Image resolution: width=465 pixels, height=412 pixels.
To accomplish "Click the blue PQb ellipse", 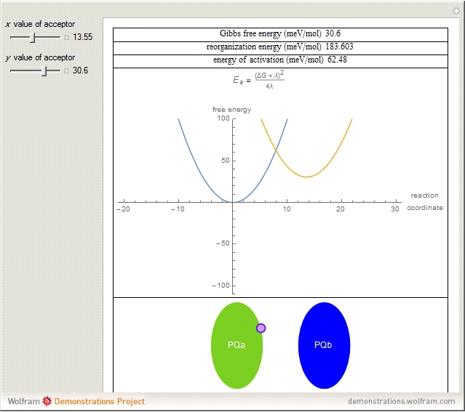I will pos(324,345).
